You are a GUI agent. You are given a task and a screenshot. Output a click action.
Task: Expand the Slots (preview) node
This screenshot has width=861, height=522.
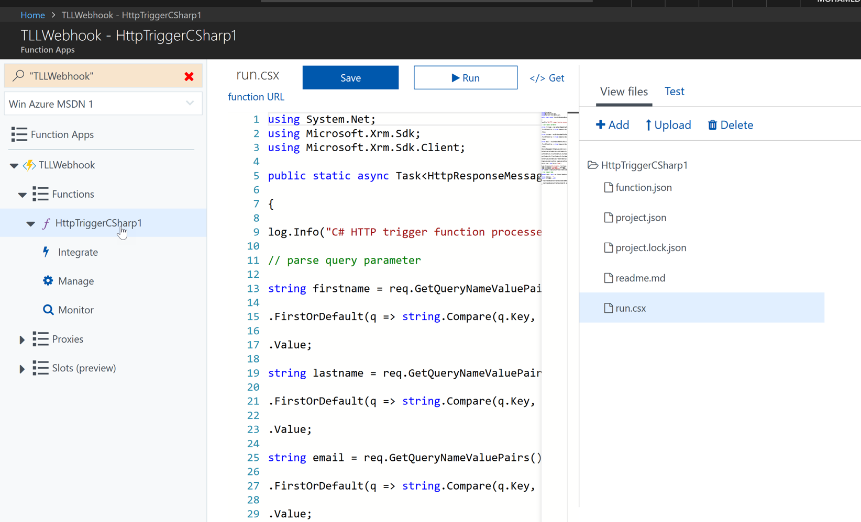pyautogui.click(x=22, y=369)
